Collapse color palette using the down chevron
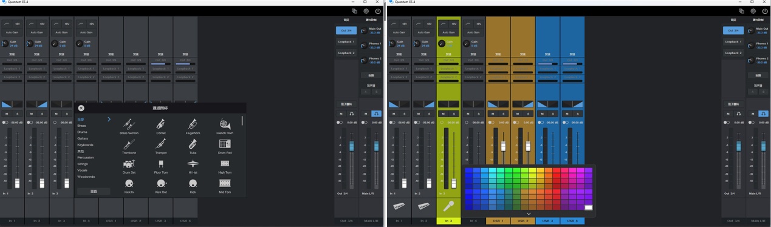Image resolution: width=771 pixels, height=227 pixels. [529, 214]
